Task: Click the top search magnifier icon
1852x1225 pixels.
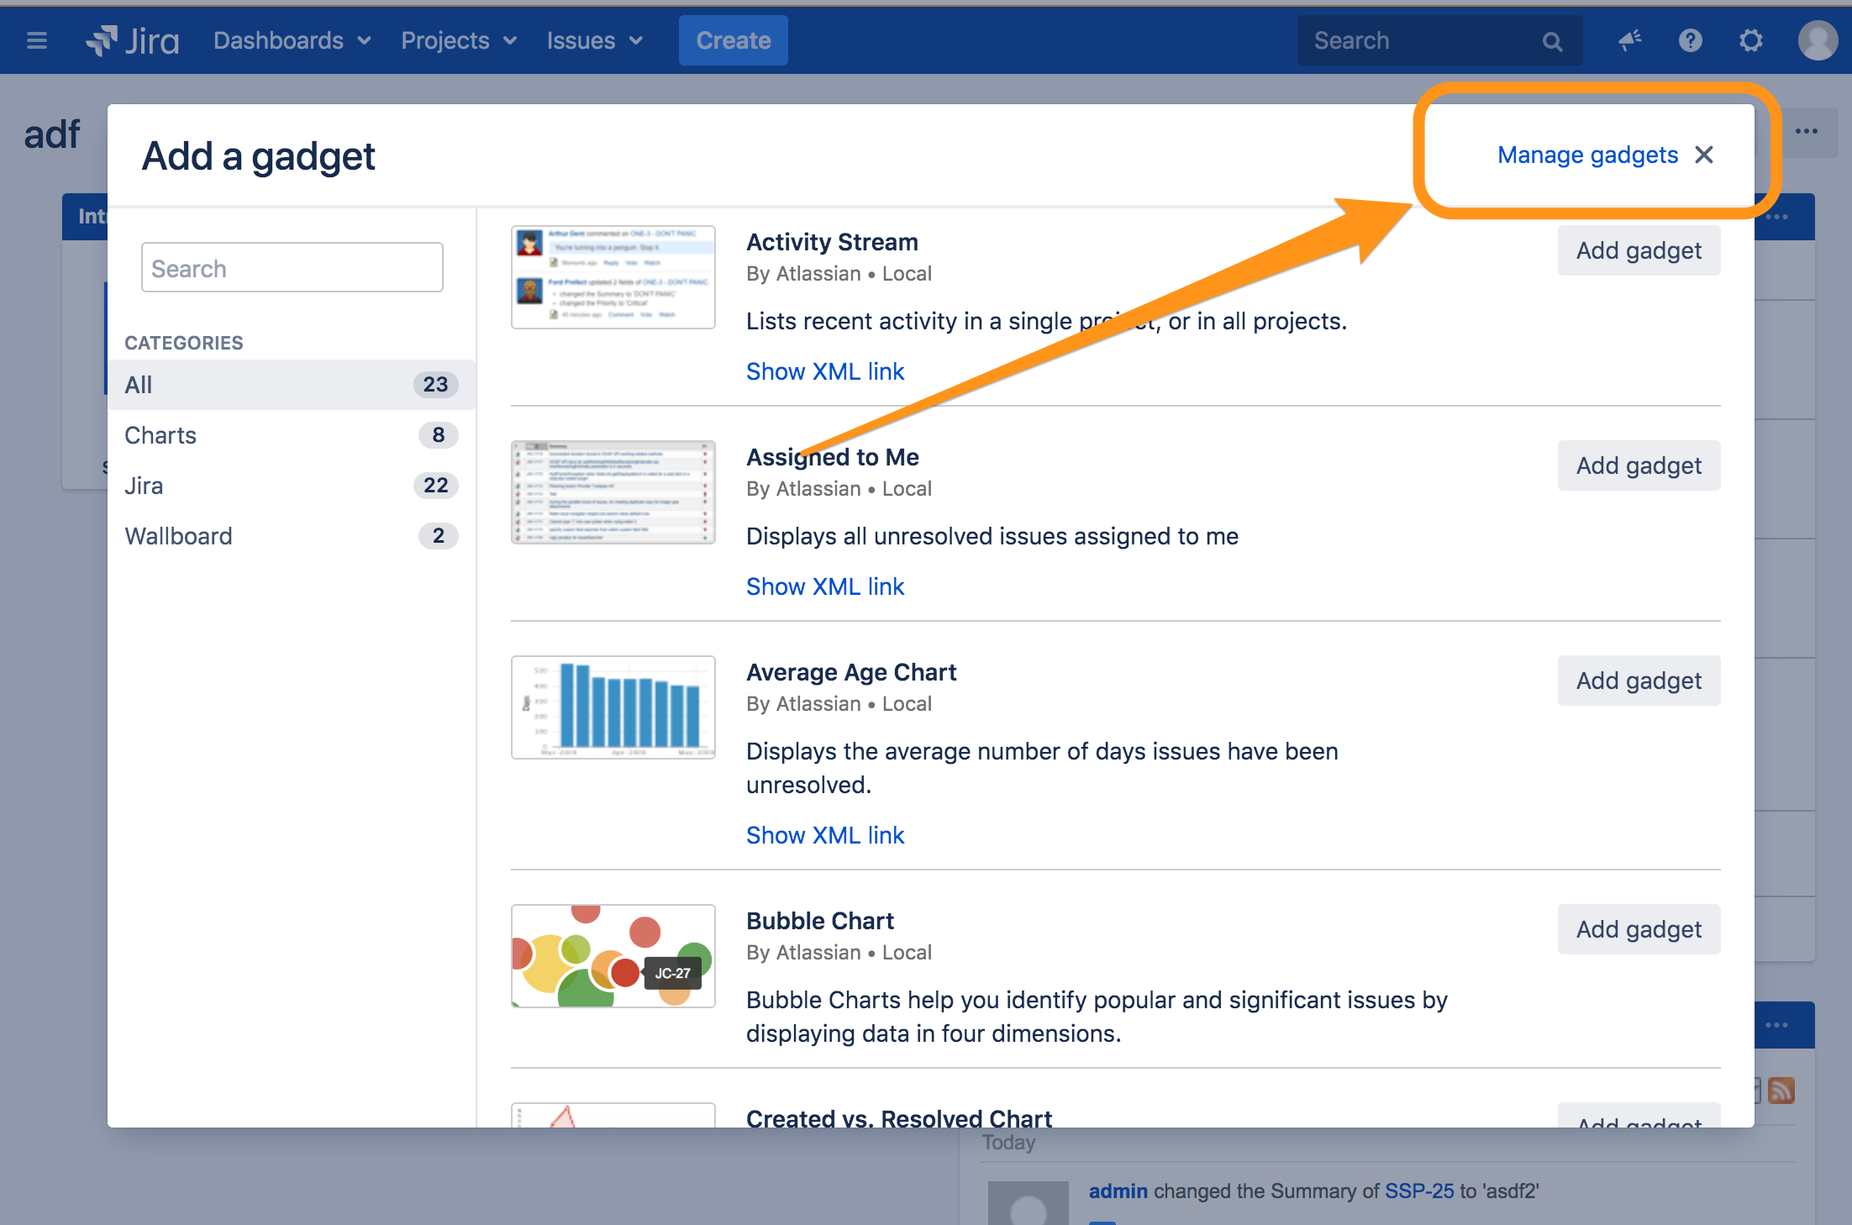Action: coord(1552,41)
